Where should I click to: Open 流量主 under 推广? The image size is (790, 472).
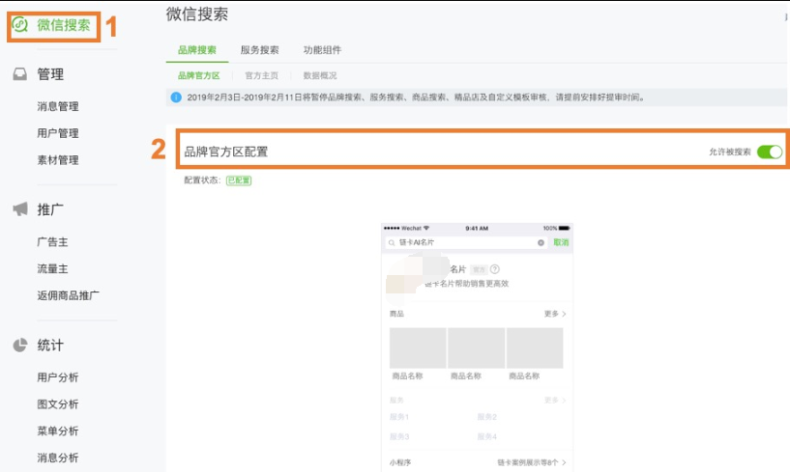pos(52,268)
